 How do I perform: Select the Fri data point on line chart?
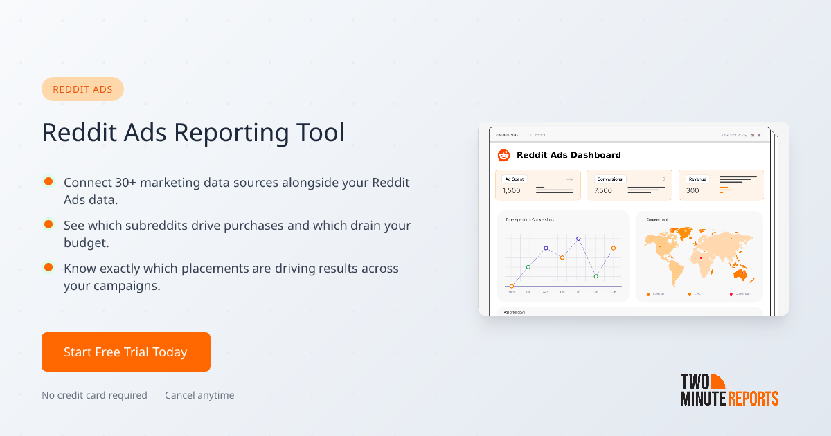tap(578, 239)
